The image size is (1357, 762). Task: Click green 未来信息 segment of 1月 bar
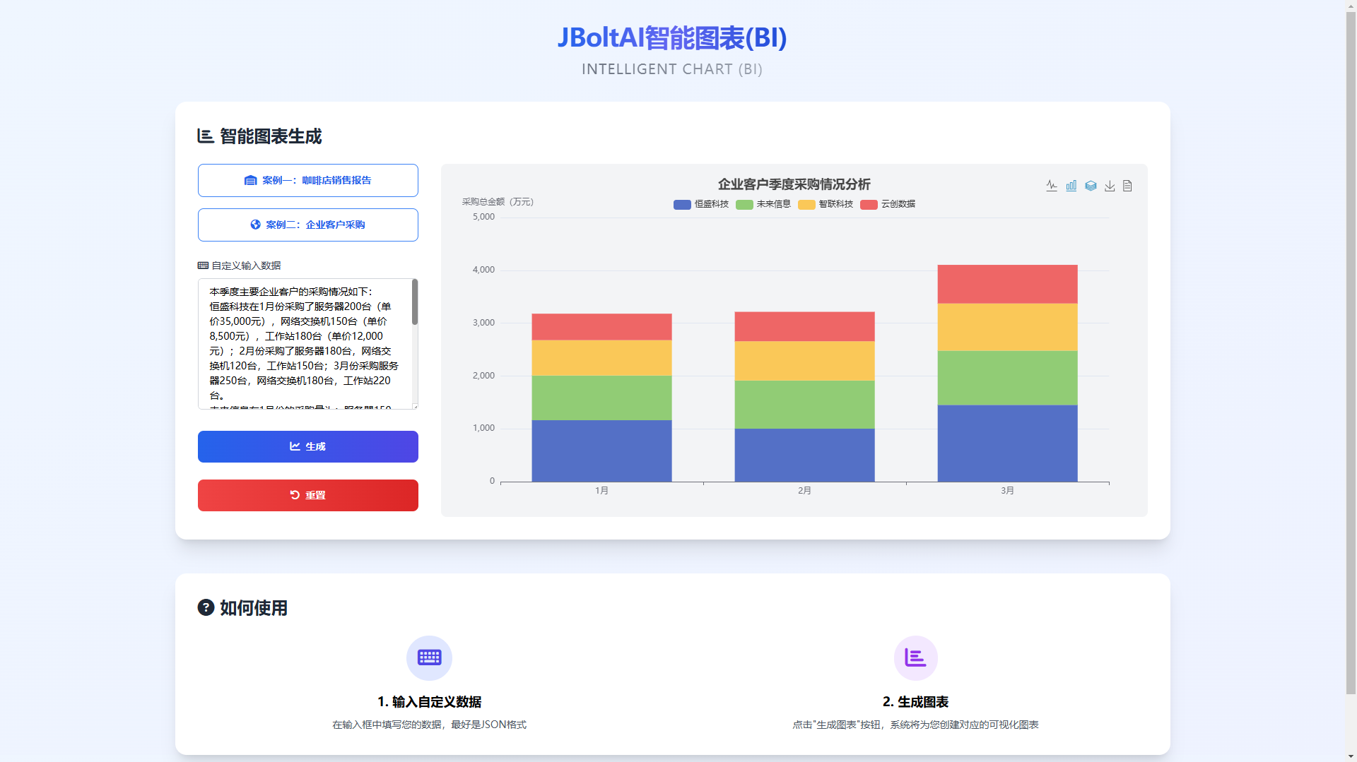pos(601,398)
